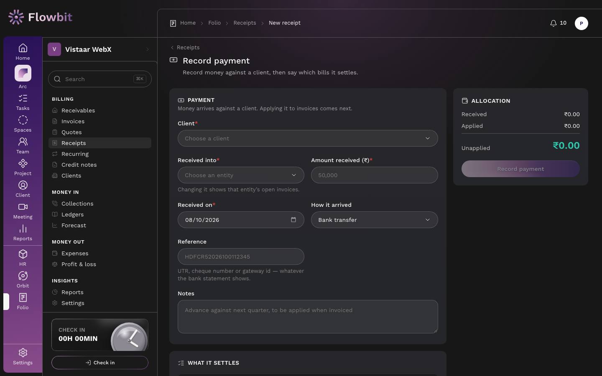The width and height of the screenshot is (602, 376).
Task: Select Credit notes in sidebar
Action: [99, 165]
